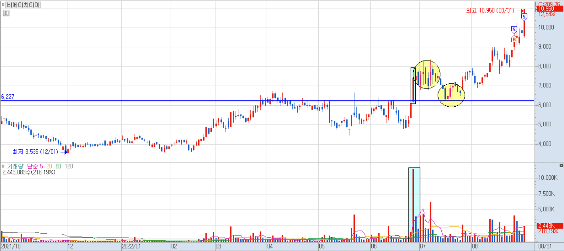Click the 8,000 price axis label

[545, 66]
